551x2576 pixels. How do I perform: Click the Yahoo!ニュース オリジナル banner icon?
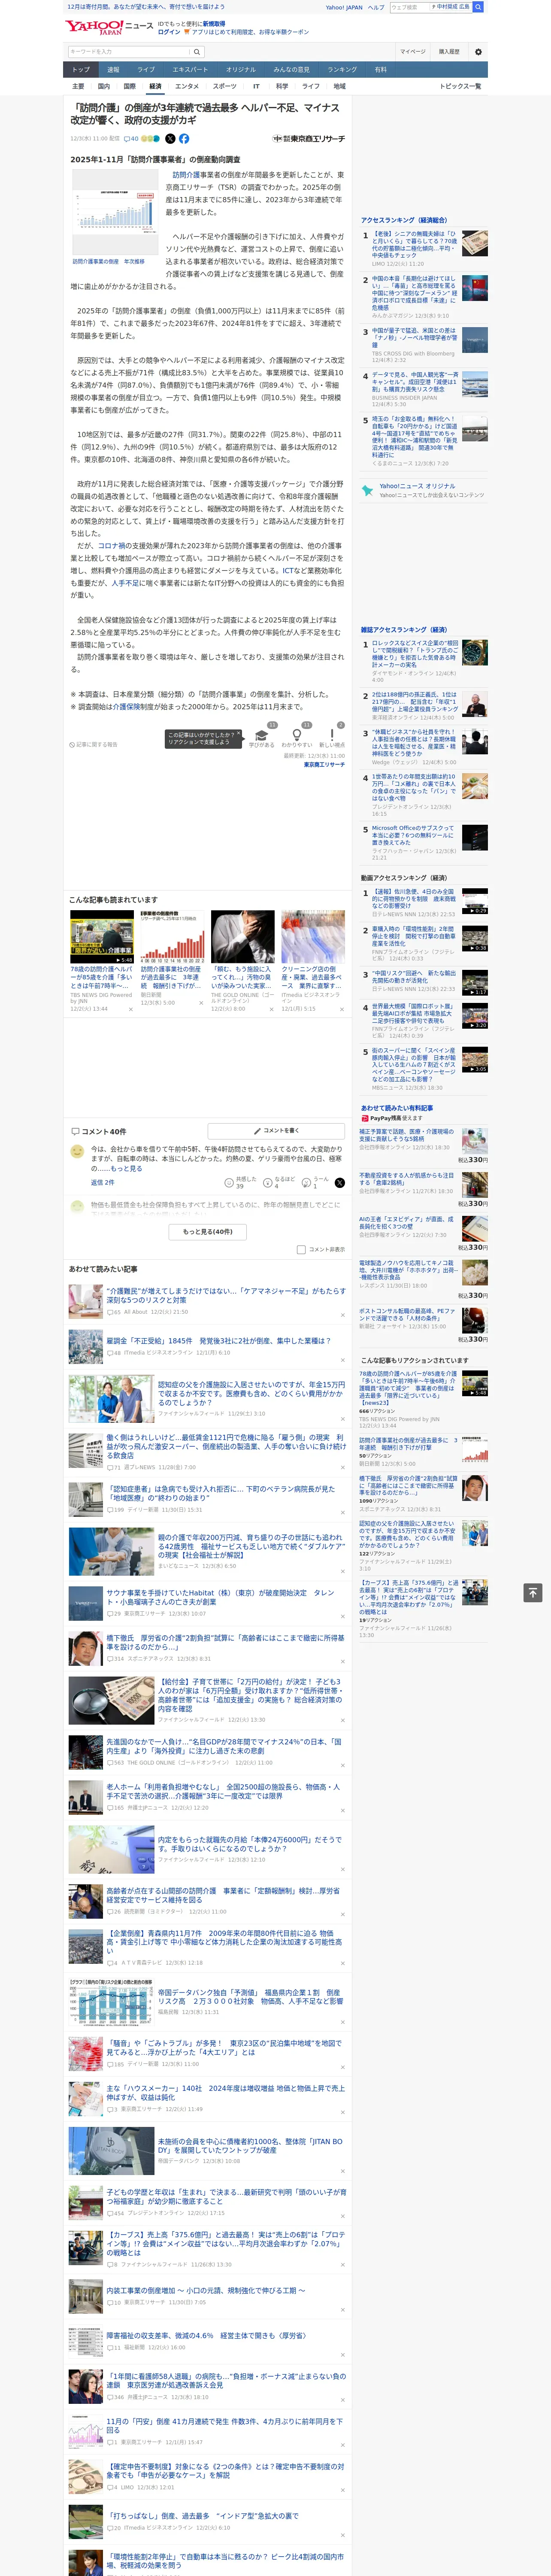click(368, 491)
